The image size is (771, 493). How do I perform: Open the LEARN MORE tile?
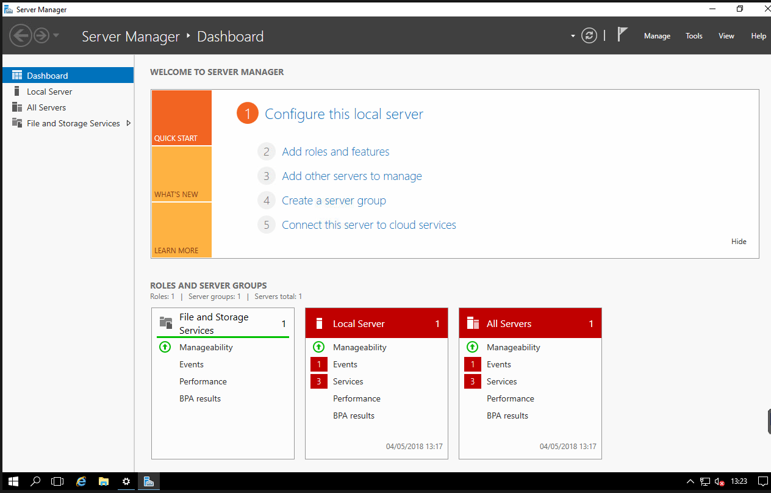tap(182, 229)
